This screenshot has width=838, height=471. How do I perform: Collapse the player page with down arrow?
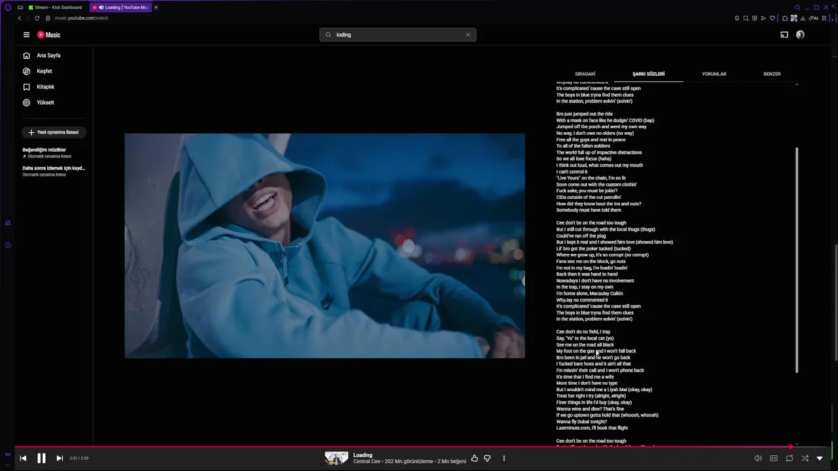click(x=820, y=459)
